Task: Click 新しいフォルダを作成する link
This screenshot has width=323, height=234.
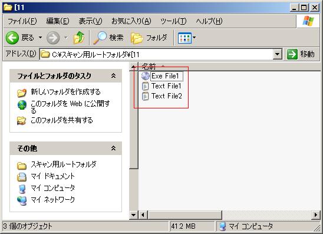Action: [65, 92]
